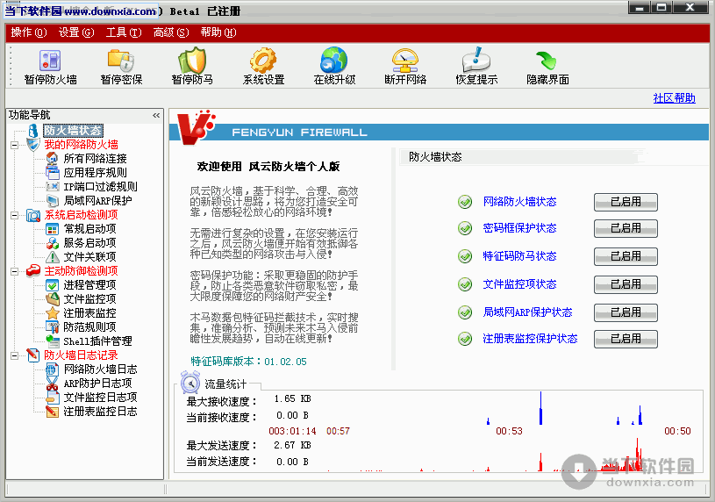This screenshot has width=715, height=502.
Task: Select 常规启动项 in the tree
Action: tap(89, 229)
